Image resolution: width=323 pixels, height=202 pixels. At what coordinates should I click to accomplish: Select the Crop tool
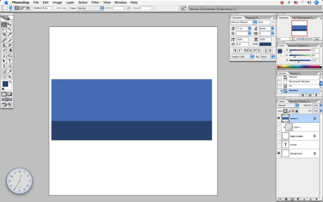(x=4, y=34)
